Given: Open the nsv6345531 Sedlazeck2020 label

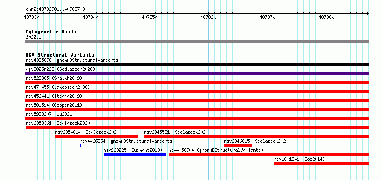Looking at the screenshot, I should [x=177, y=132].
